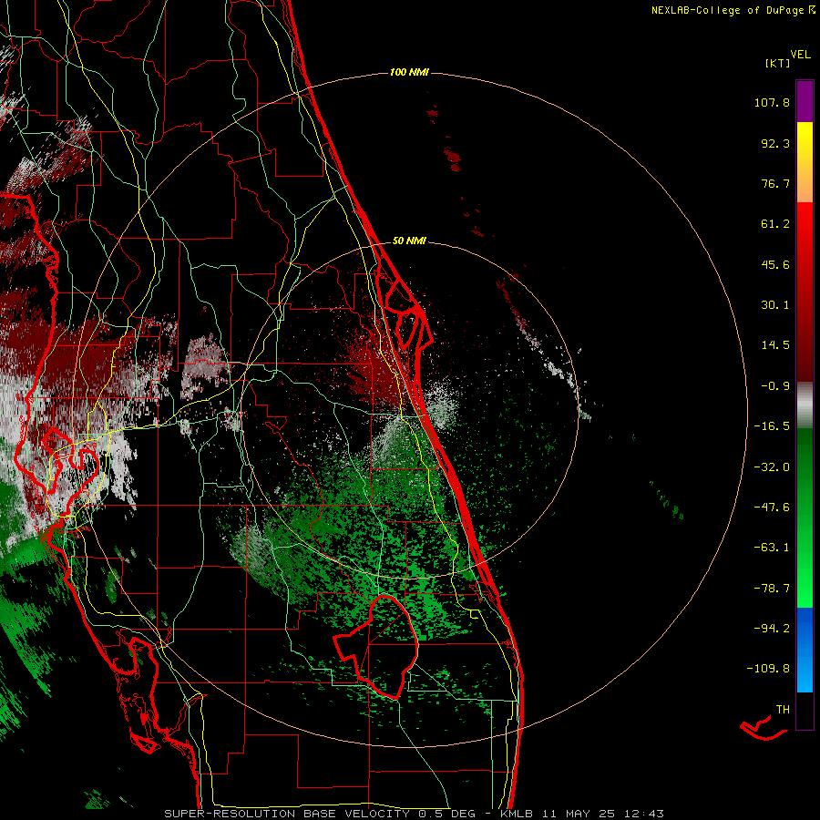The image size is (820, 820).
Task: Click the -32.0 legend value
Action: point(772,467)
